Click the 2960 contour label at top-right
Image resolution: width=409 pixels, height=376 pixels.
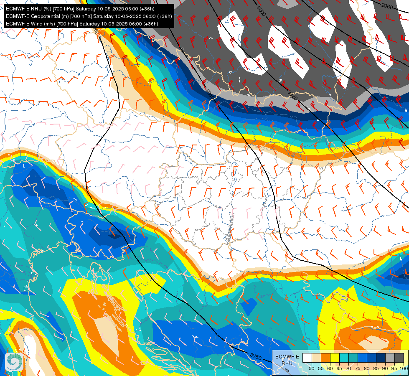click(387, 6)
